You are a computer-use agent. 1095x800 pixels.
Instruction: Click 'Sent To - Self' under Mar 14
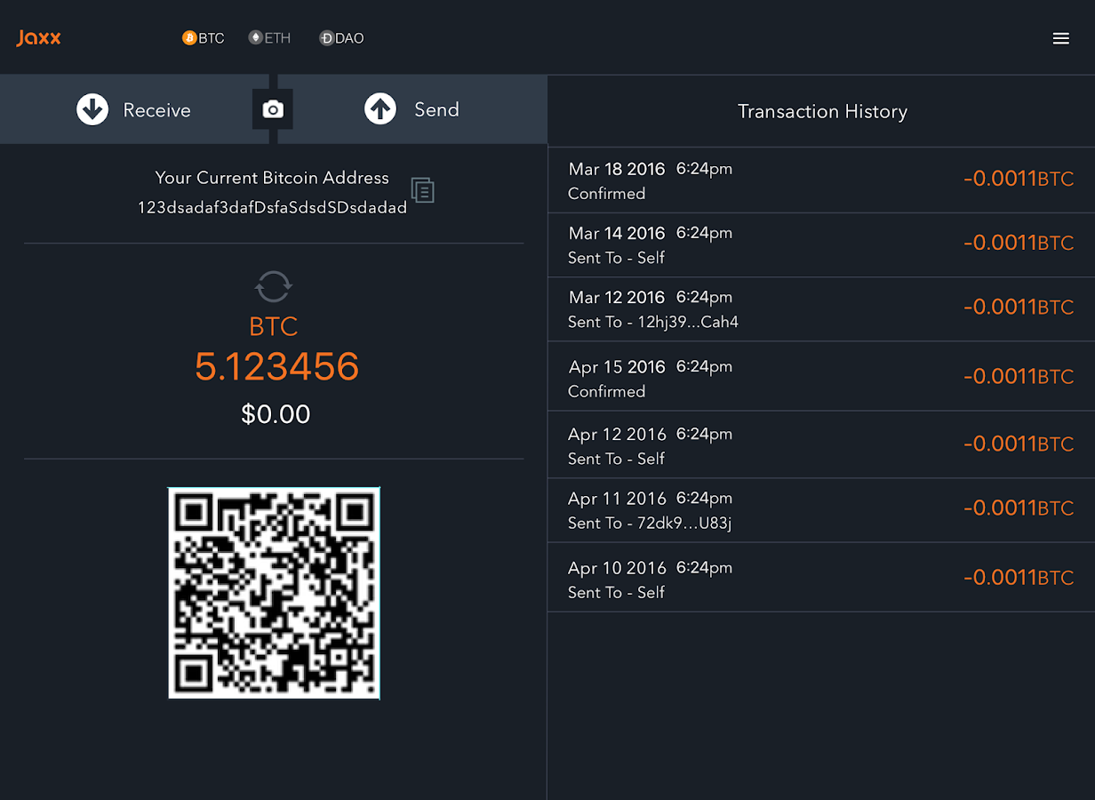point(616,258)
